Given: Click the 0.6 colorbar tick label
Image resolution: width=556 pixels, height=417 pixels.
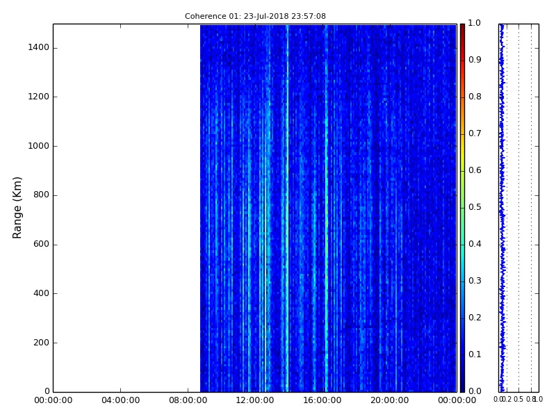Looking at the screenshot, I should point(475,170).
